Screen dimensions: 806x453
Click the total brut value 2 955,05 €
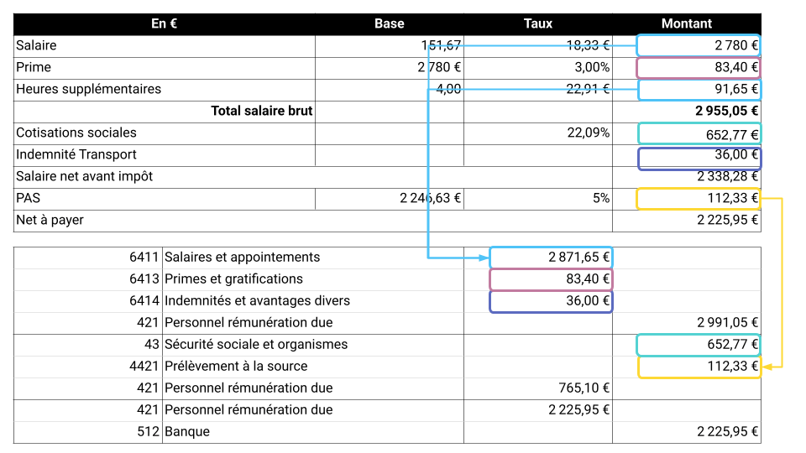[726, 111]
